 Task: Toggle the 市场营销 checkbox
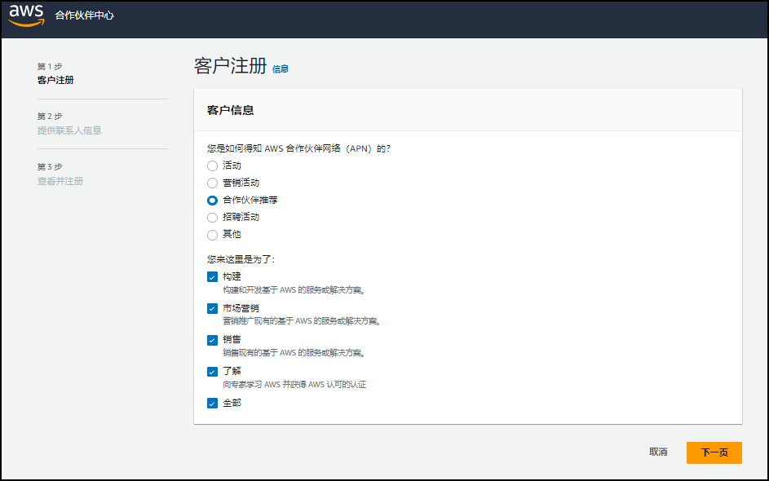(x=212, y=308)
